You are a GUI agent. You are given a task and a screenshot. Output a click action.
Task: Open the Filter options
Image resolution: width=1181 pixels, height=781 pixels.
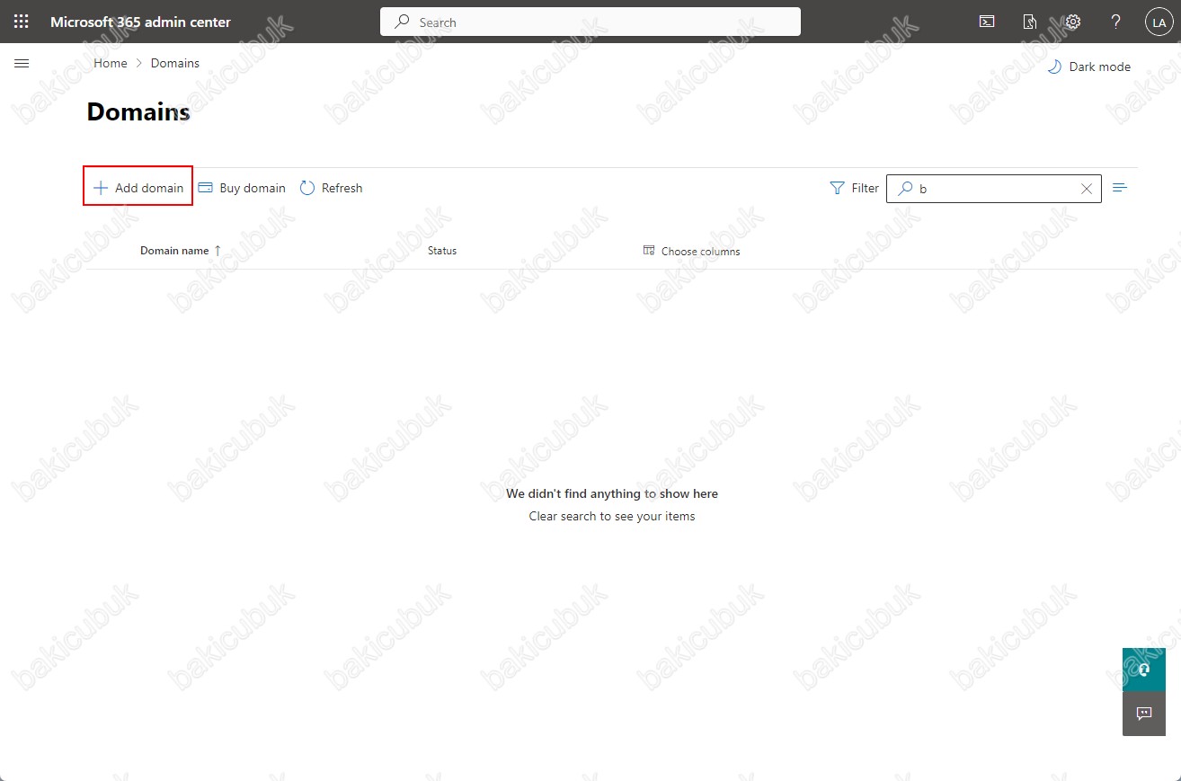click(x=854, y=188)
